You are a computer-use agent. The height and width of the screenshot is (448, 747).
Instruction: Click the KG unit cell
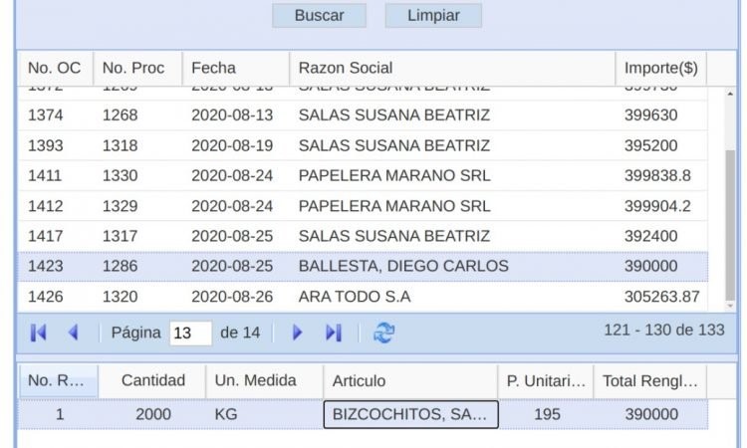tap(264, 414)
